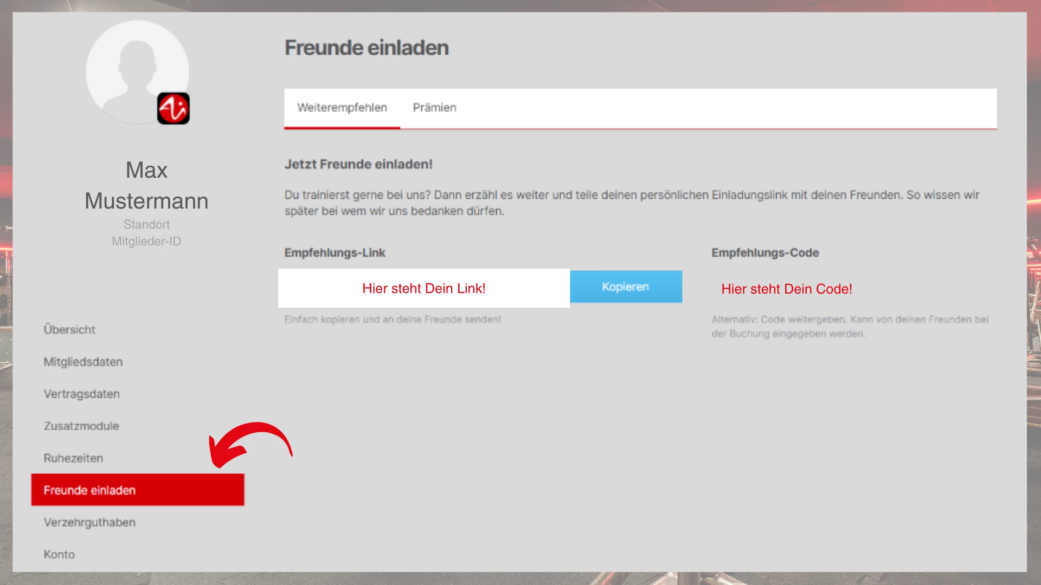Click the Standort label in the profile

point(146,224)
